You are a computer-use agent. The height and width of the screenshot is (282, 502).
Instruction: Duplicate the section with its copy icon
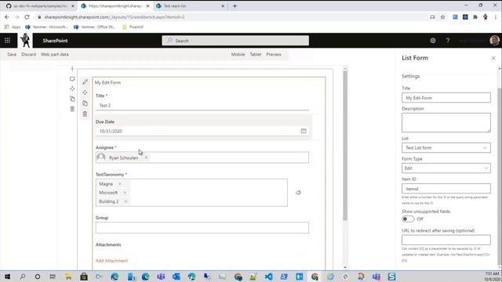point(72,99)
